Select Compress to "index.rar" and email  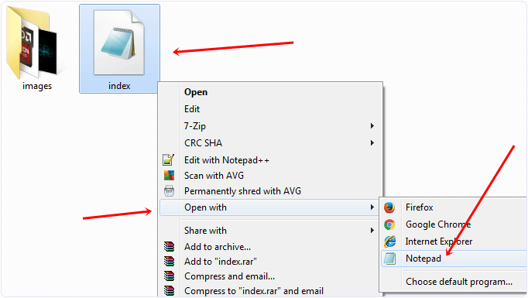point(254,291)
